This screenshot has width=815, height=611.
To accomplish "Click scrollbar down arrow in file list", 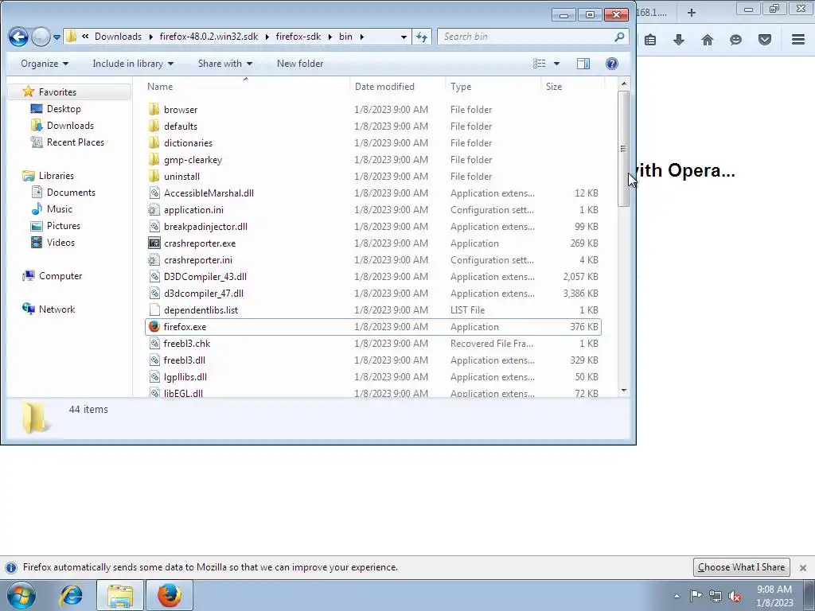I will (x=624, y=391).
